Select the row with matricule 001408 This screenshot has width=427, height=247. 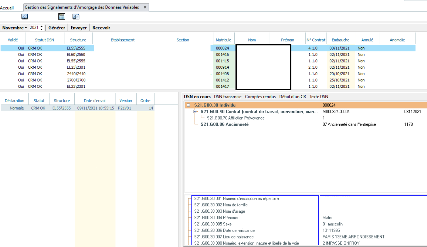(208, 74)
